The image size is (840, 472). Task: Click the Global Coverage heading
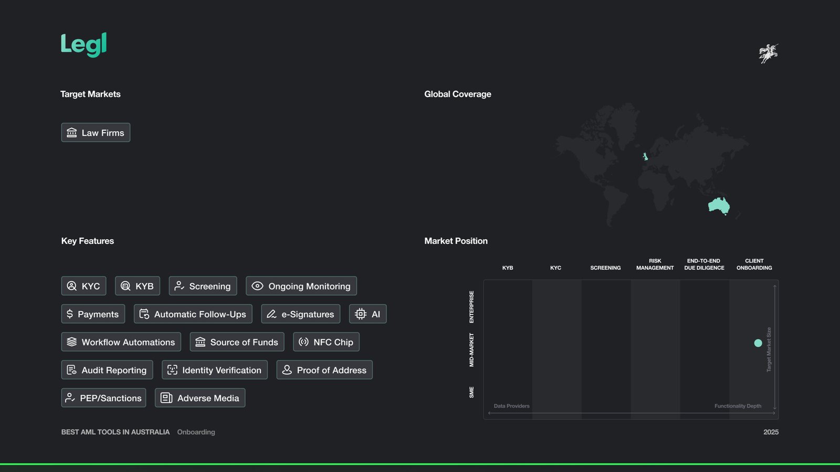458,94
